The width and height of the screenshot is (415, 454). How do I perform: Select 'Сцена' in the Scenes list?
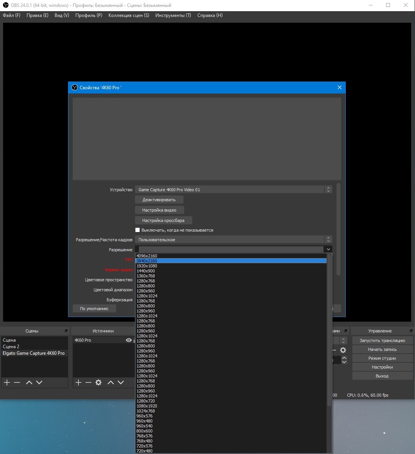(35, 340)
